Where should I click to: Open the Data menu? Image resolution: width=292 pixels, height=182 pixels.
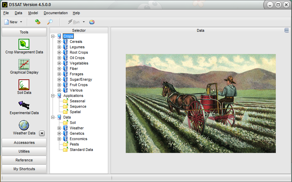19,13
